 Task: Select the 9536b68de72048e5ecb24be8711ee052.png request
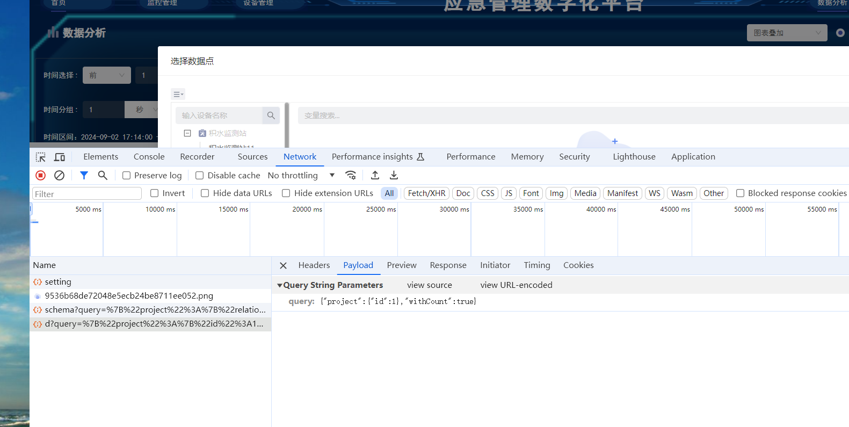[150, 296]
